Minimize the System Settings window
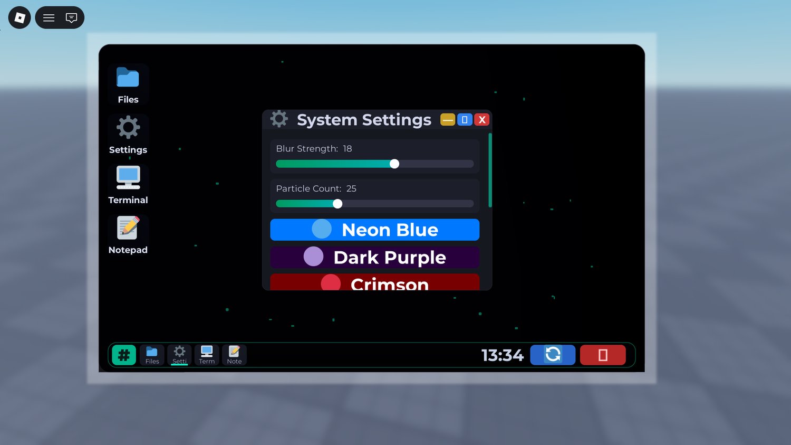 tap(448, 120)
